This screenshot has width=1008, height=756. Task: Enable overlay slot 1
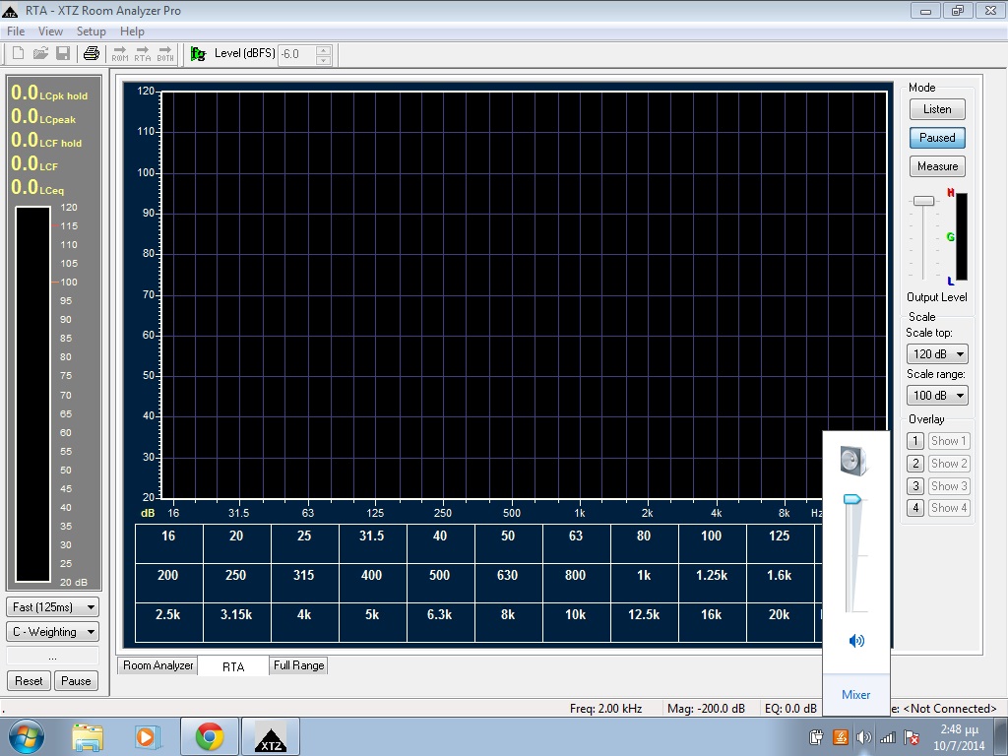click(915, 442)
